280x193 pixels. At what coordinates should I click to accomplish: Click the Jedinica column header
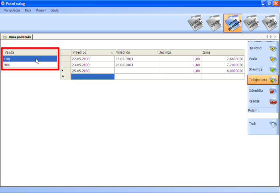(180, 52)
